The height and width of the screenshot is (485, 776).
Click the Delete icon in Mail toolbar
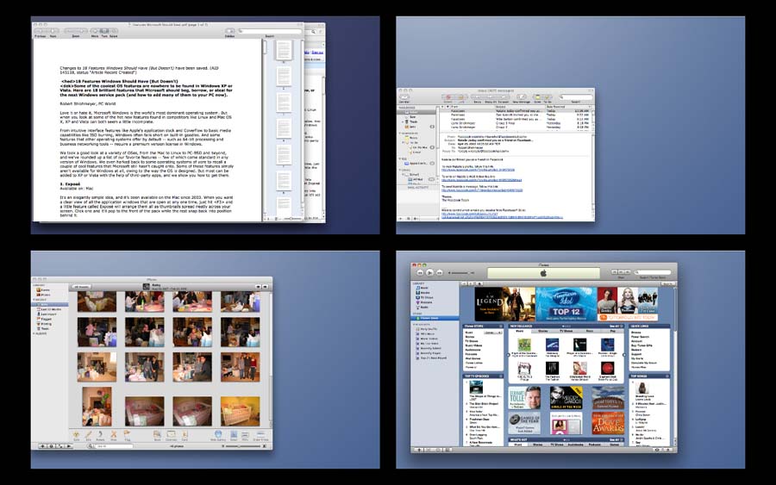click(x=448, y=98)
